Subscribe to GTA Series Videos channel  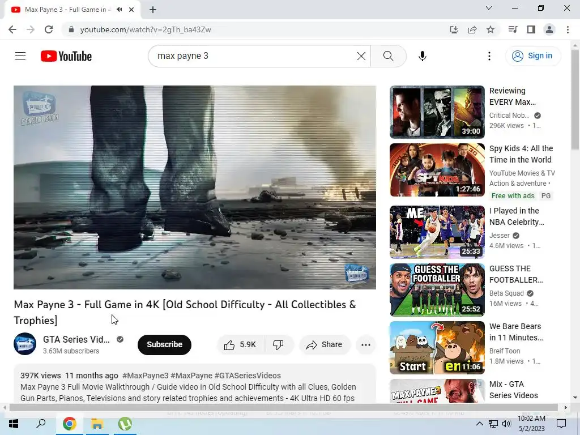click(x=165, y=345)
